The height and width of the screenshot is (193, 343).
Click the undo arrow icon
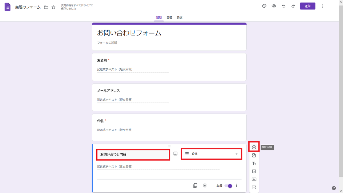(284, 6)
